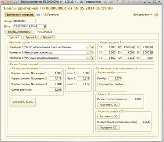Click the favorites star icon in title bar
Image resolution: width=164 pixels, height=142 pixels.
click(x=15, y=2)
